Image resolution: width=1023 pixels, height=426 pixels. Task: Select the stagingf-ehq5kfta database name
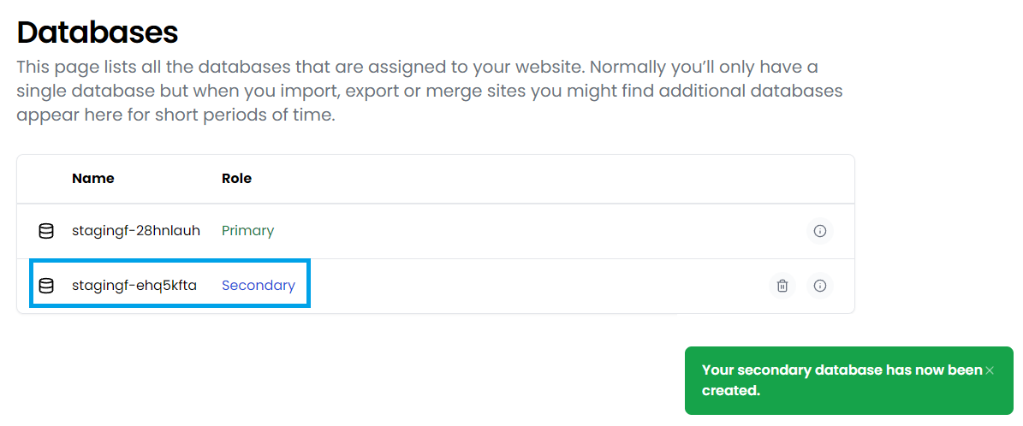[x=134, y=286]
